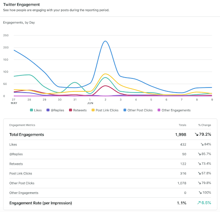Open Engagement Rate (per Impression) metric
Image resolution: width=220 pixels, height=212 pixels.
coord(41,203)
